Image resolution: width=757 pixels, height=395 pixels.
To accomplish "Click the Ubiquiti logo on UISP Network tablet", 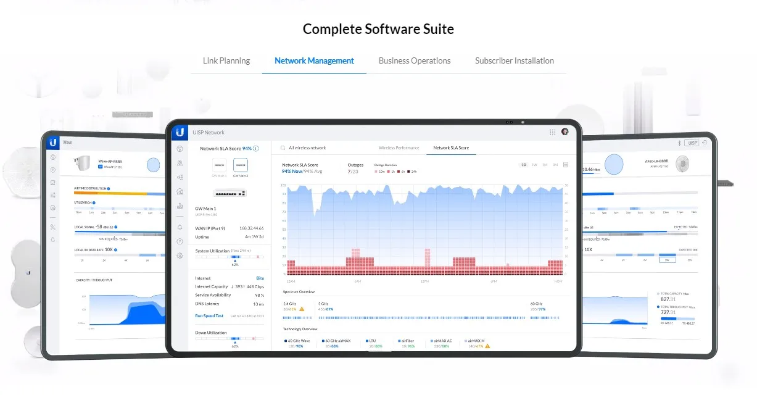I will 180,132.
